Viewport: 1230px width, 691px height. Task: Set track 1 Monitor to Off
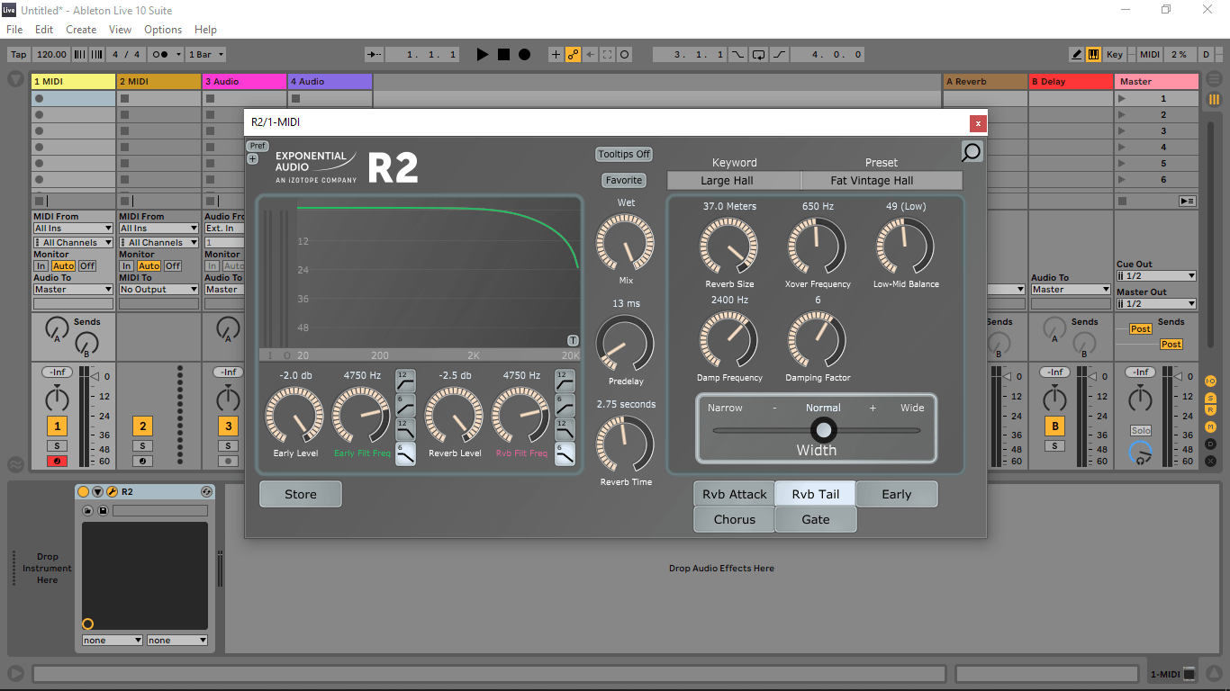pyautogui.click(x=87, y=266)
